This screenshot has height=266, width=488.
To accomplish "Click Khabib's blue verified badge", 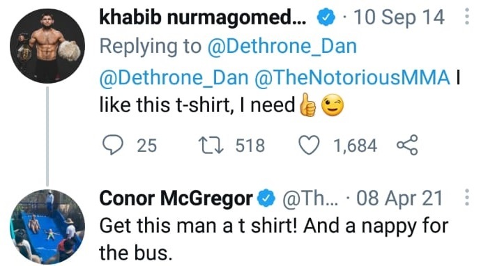I will [326, 17].
